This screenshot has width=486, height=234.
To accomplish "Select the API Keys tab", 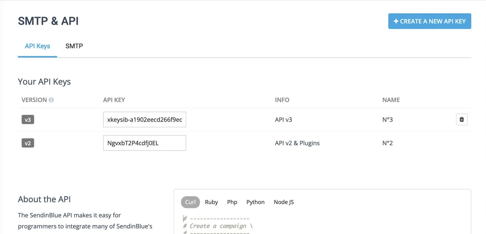I will point(38,46).
